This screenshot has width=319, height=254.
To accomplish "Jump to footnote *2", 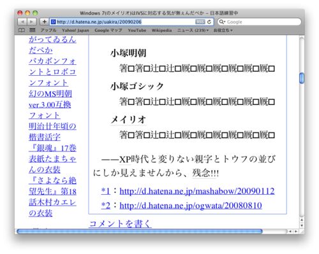I will (106, 206).
